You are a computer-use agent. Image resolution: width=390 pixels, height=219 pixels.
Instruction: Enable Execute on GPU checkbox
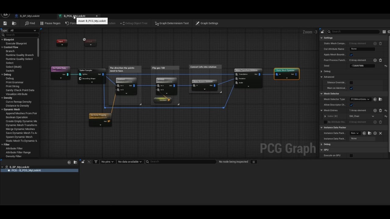351,155
